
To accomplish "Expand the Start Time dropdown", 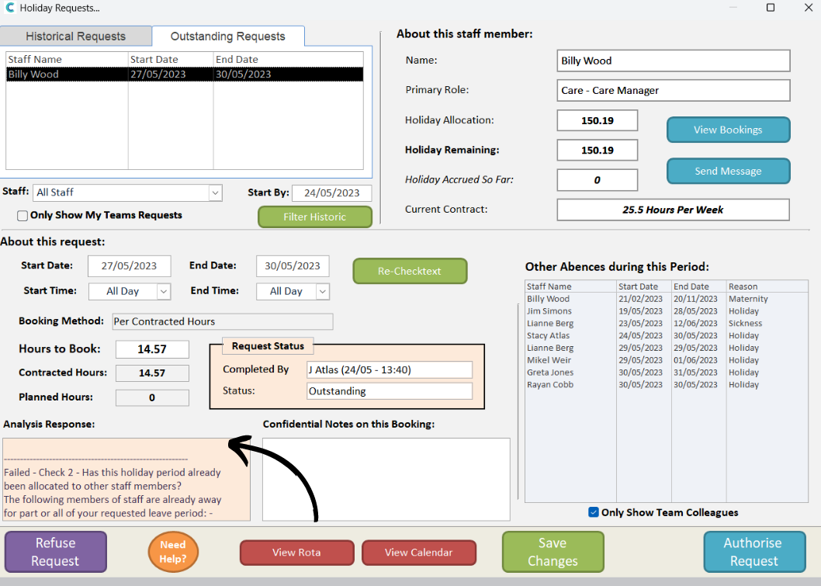I will pos(163,291).
